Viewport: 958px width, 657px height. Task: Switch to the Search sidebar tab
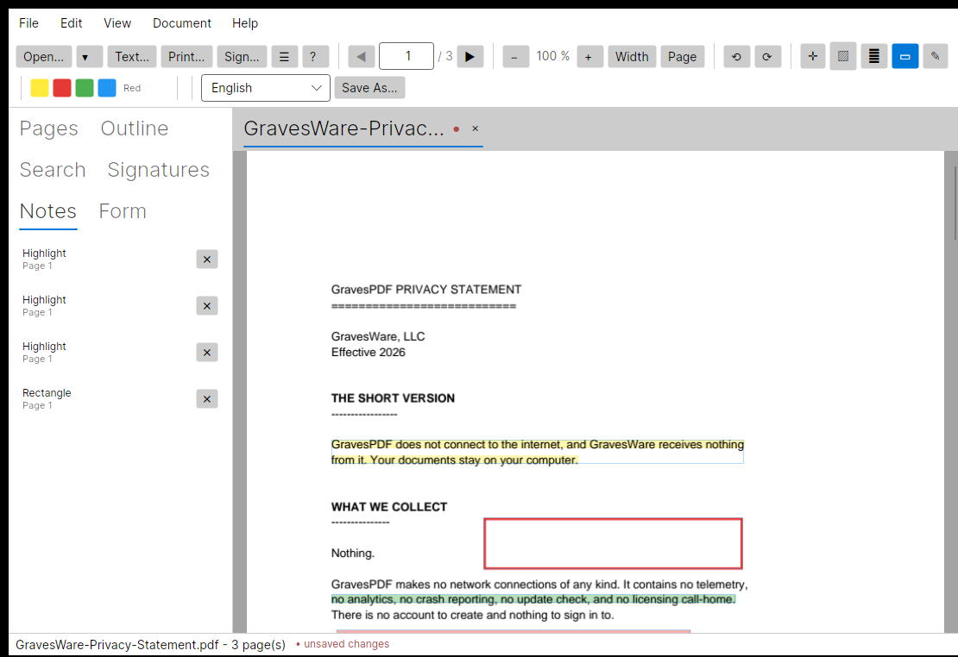click(x=53, y=170)
